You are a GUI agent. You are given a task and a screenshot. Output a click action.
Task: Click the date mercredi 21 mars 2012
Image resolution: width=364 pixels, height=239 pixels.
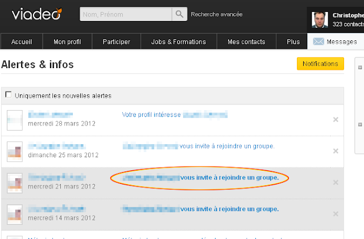click(62, 187)
